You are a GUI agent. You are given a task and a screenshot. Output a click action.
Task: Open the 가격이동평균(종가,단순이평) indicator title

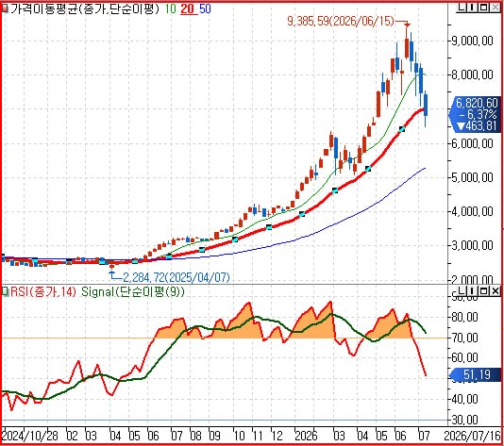tap(85, 9)
